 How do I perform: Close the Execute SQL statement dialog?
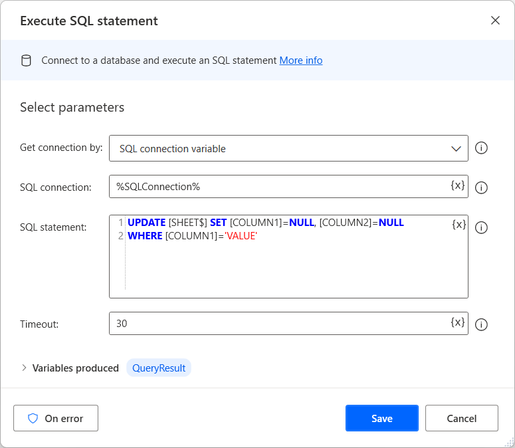[495, 21]
